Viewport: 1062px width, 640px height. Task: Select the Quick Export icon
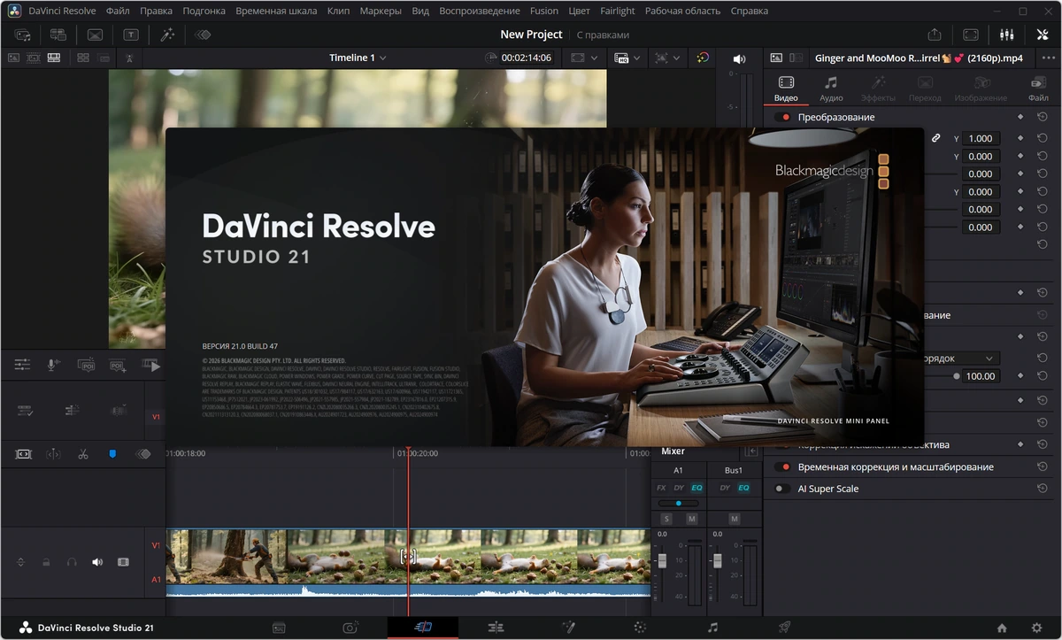pos(935,35)
